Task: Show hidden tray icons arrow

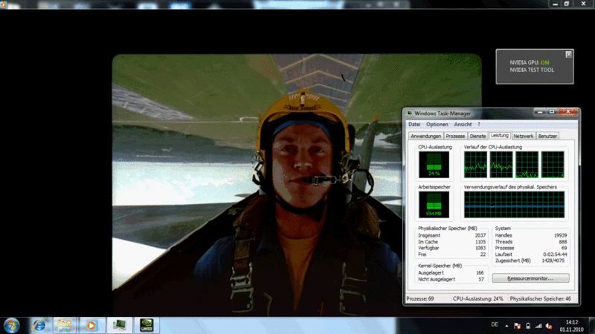Action: [x=506, y=326]
